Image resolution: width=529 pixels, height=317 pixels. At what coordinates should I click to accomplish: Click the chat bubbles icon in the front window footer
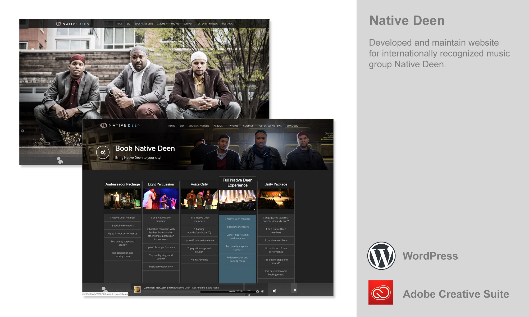click(105, 290)
